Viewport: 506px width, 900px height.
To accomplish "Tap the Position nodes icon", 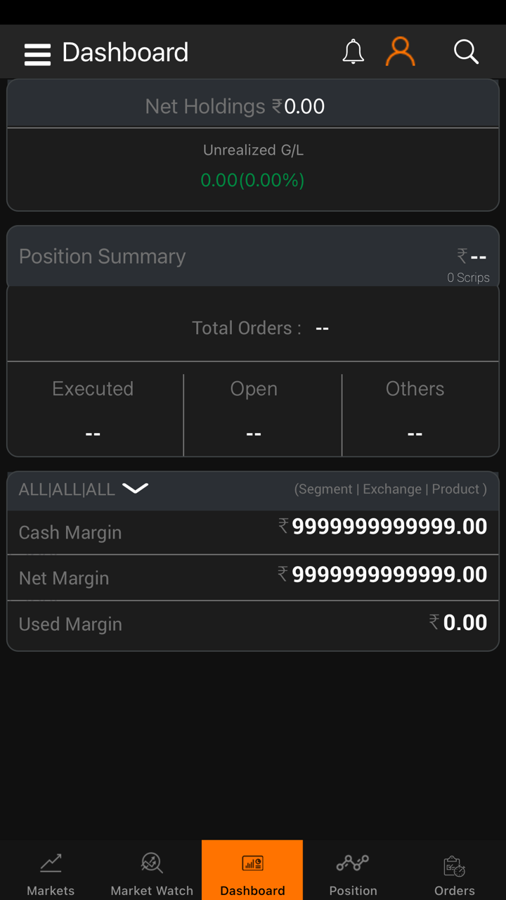I will click(353, 863).
